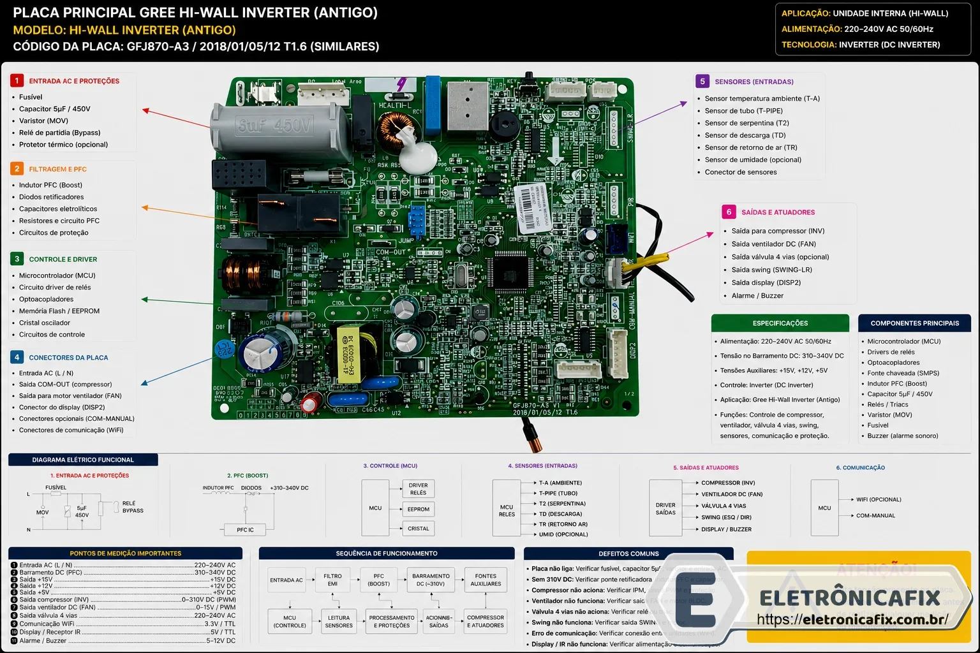Click the red number 1 section badge
Screen dimensions: 980x653
click(x=17, y=81)
